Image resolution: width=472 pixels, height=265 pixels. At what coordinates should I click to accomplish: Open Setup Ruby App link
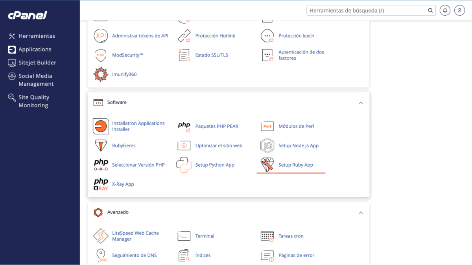296,165
